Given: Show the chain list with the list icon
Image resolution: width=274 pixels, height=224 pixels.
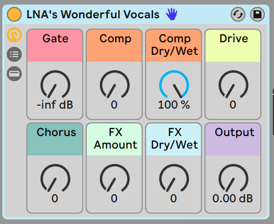Looking at the screenshot, I should pos(14,54).
